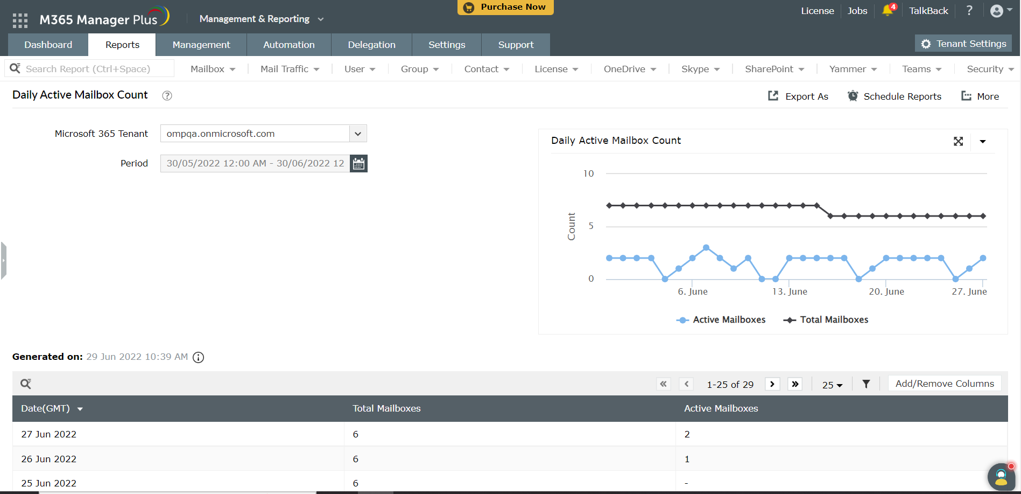Image resolution: width=1021 pixels, height=494 pixels.
Task: Click the M365 Manager Plus logo
Action: [104, 18]
